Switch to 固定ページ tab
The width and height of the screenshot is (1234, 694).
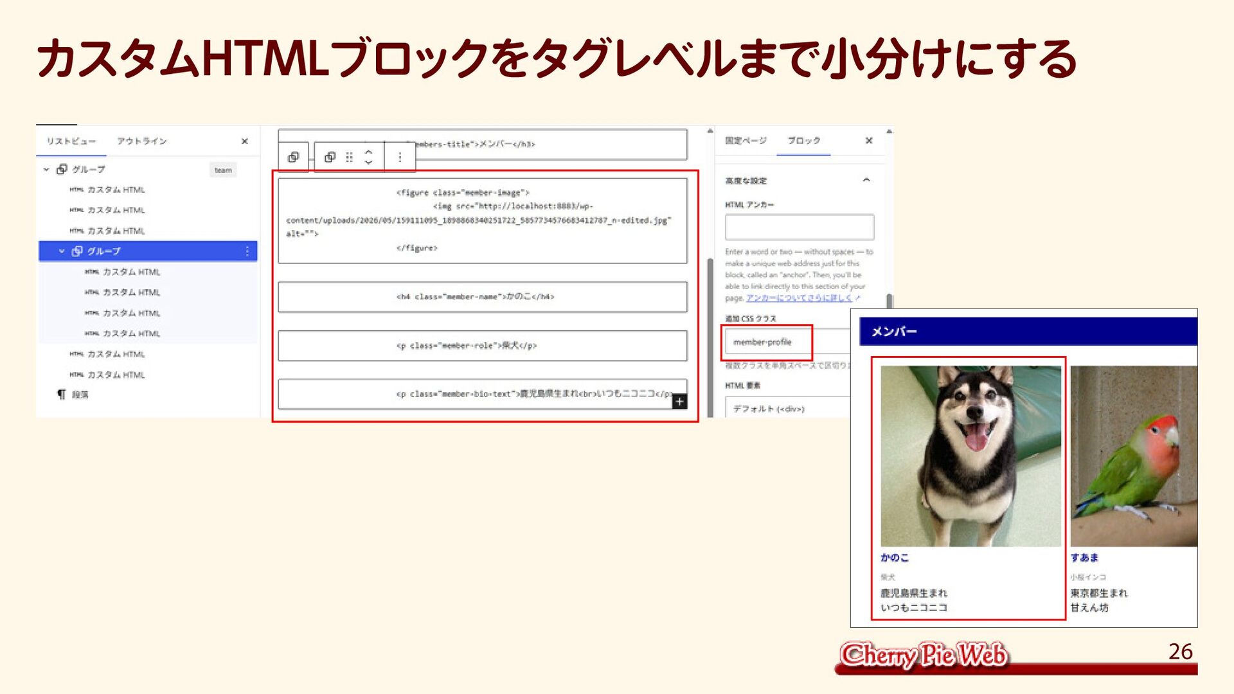pos(746,141)
